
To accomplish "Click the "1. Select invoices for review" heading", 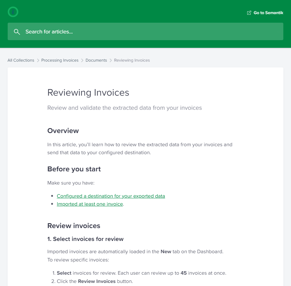I will coord(85,239).
